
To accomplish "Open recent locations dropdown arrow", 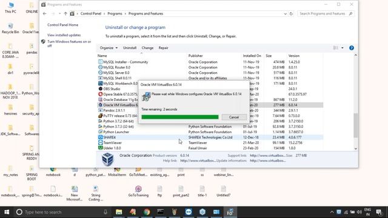I will click(x=59, y=13).
